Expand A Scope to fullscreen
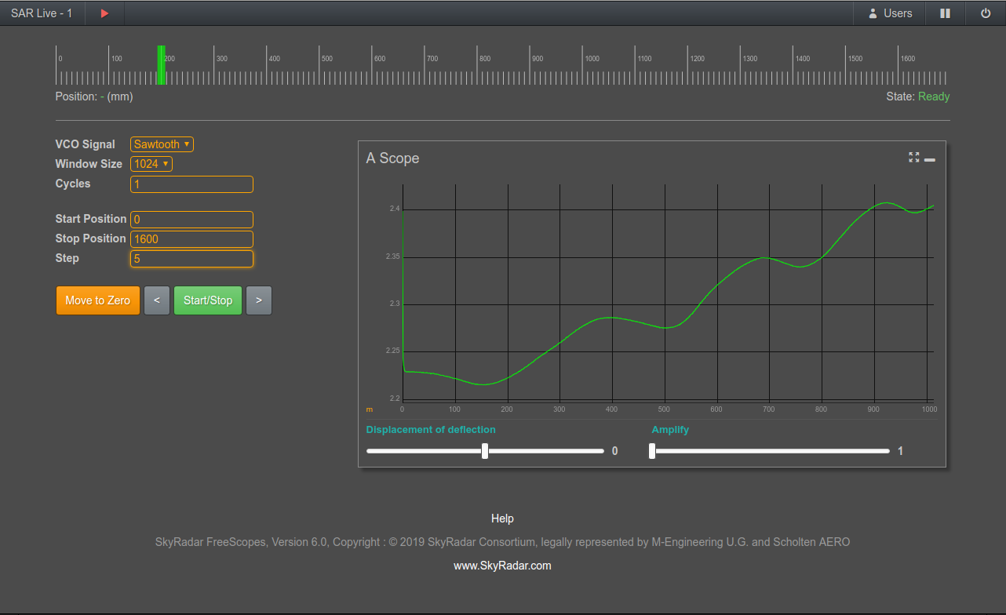This screenshot has width=1006, height=615. tap(913, 158)
